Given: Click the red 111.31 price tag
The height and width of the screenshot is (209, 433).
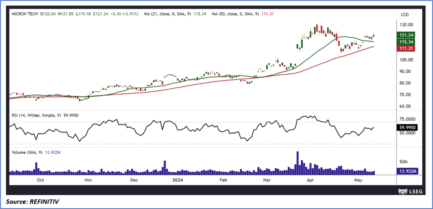Looking at the screenshot, I should [406, 48].
